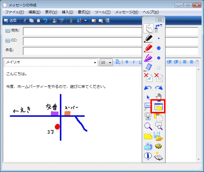Viewport: 204px width, 172px height.
Task: Open the ツール(T) menu
Action: 103,12
